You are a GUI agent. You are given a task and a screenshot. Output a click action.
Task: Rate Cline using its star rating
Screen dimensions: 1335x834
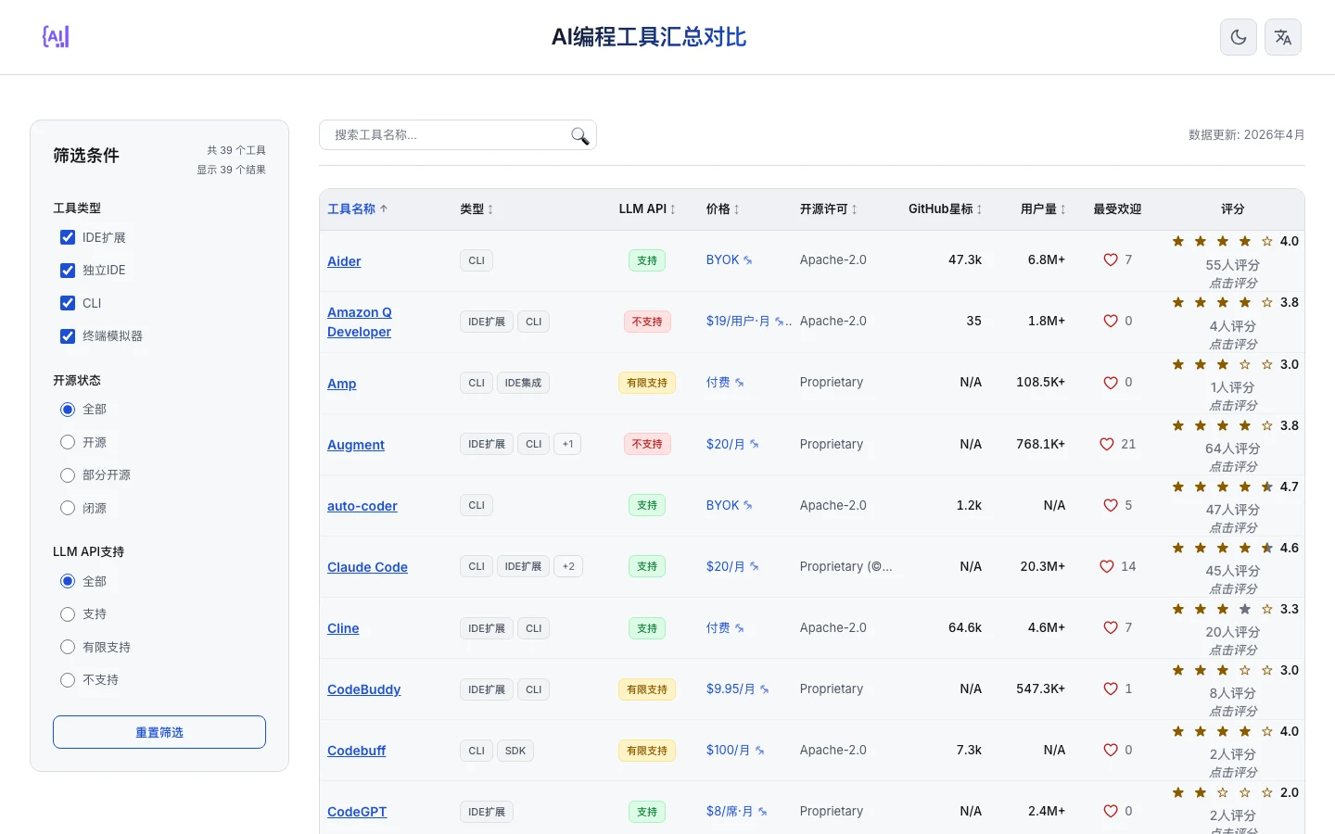1223,609
